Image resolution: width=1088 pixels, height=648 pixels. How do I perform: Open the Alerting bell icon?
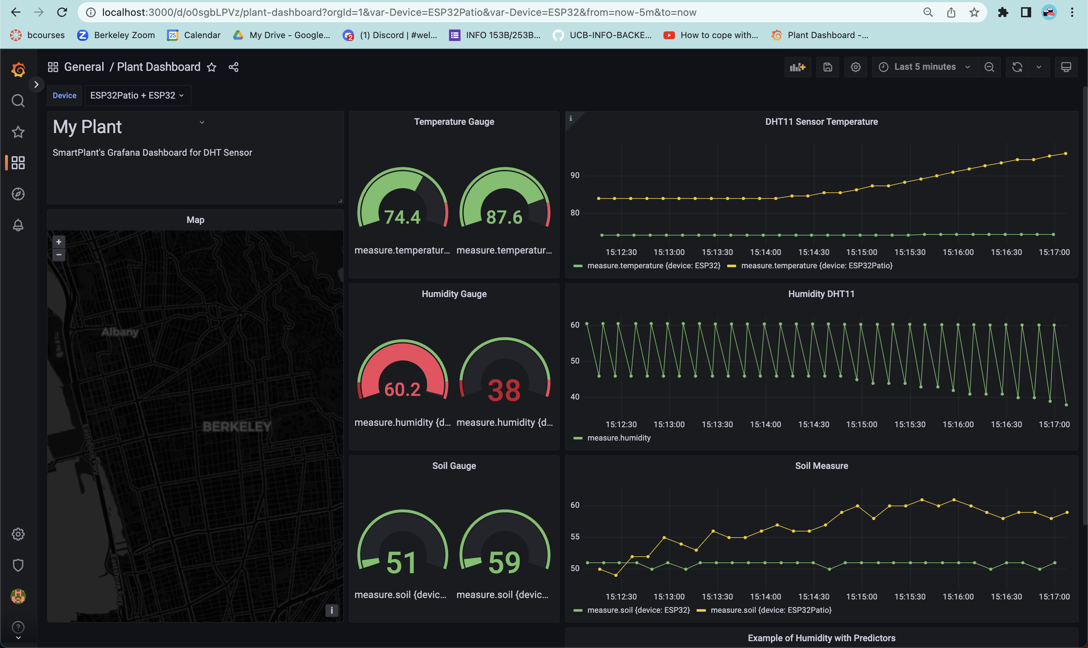pos(18,225)
